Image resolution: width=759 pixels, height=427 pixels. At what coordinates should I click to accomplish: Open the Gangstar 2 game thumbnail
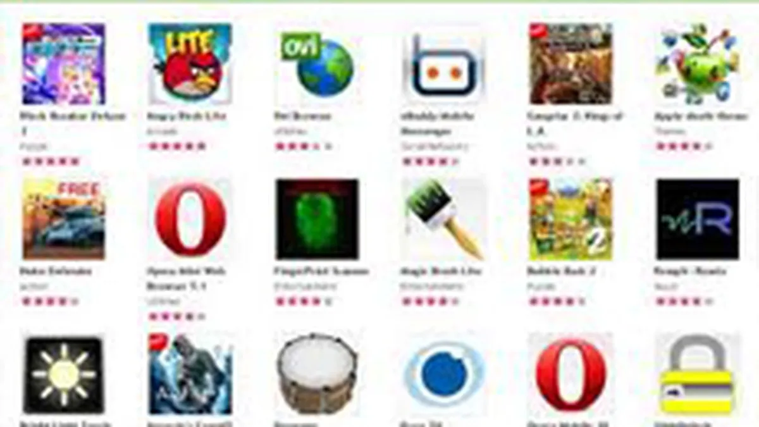(x=571, y=64)
